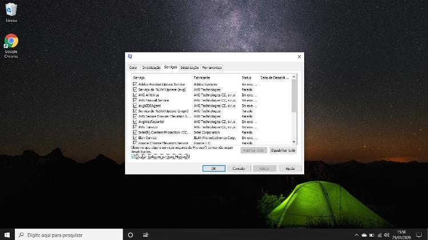This screenshot has height=240, width=428.
Task: Toggle the AVG Antivirus service checkbox
Action: [x=135, y=95]
